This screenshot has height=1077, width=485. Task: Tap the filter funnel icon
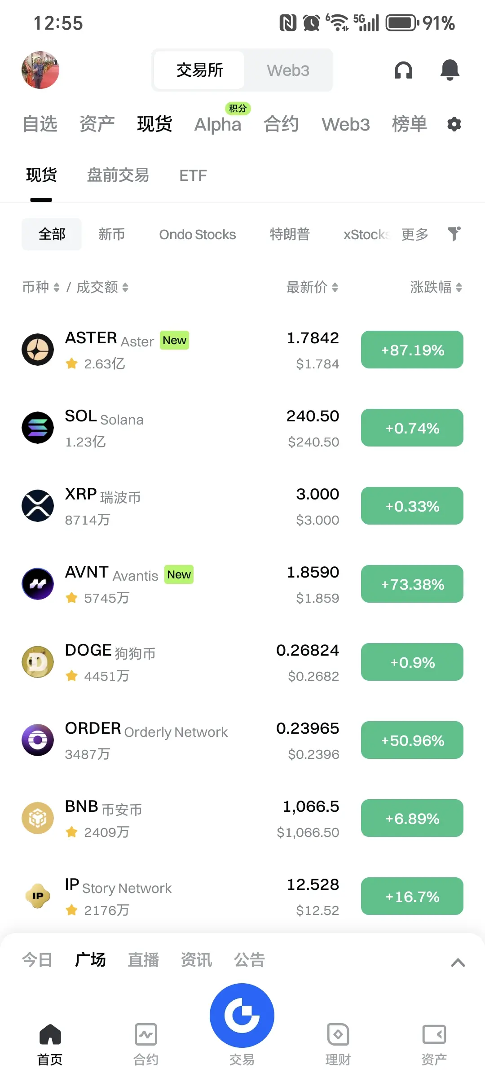pyautogui.click(x=454, y=234)
